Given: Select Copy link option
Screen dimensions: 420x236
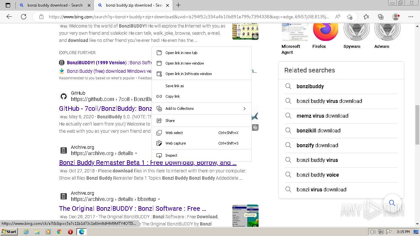Looking at the screenshot, I should [x=201, y=96].
